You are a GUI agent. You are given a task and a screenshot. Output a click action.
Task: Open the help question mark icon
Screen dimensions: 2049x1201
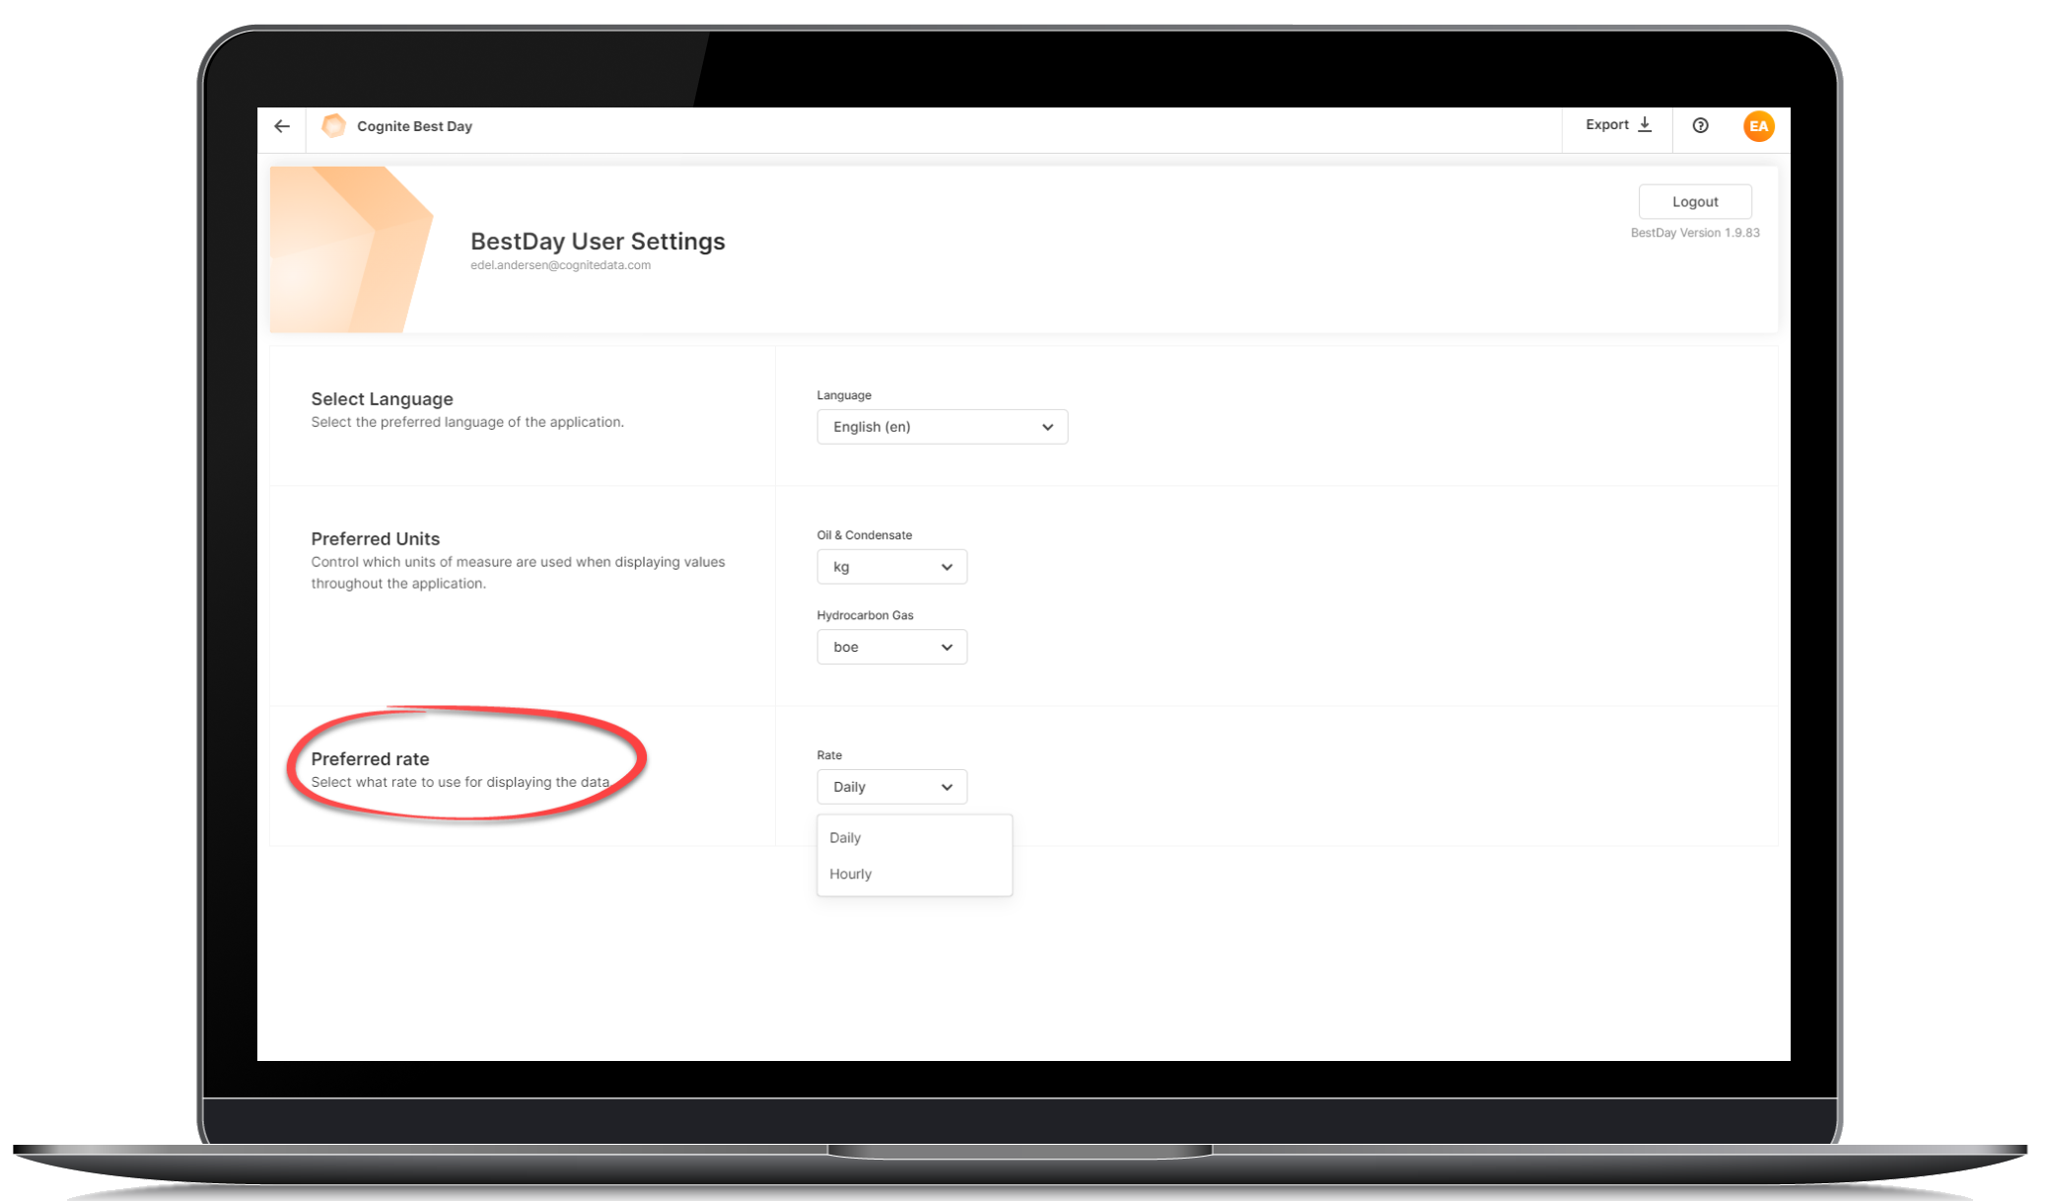pyautogui.click(x=1700, y=125)
